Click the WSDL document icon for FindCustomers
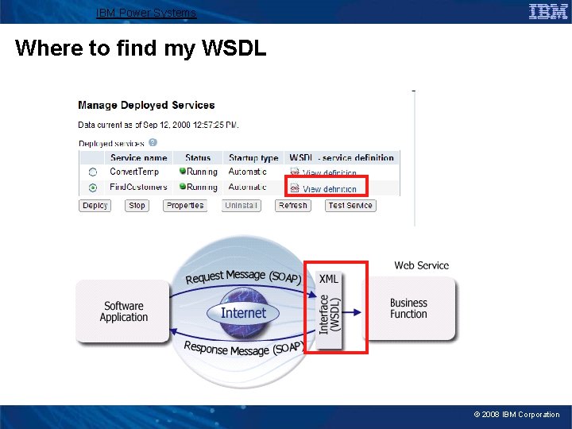Viewport: 572px width, 429px height. (295, 187)
